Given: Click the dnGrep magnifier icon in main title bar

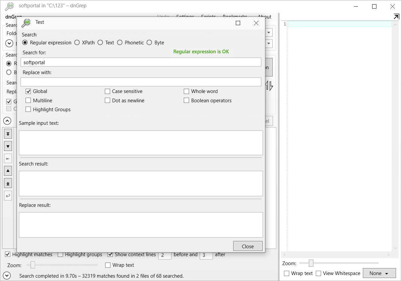Looking at the screenshot, I should tap(10, 6).
